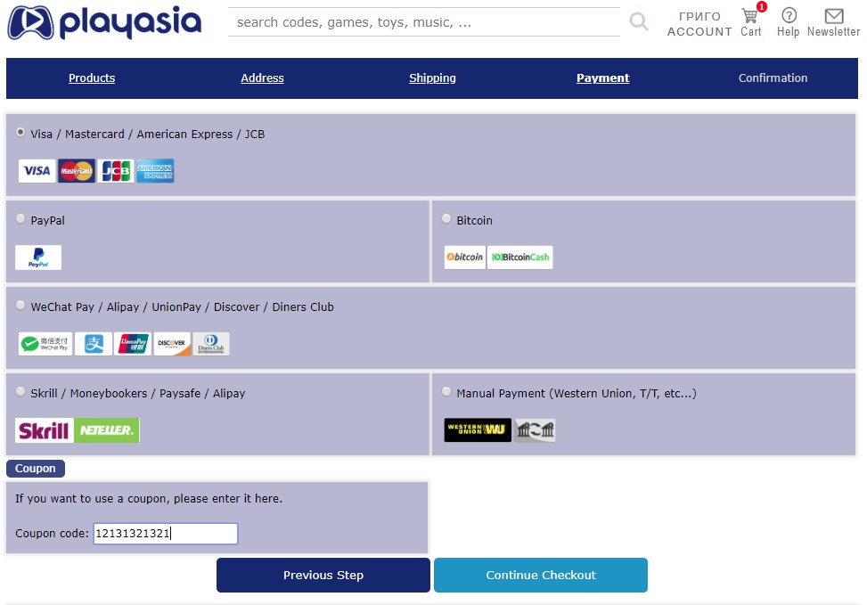Click the Discover card logo
The height and width of the screenshot is (605, 867).
[x=172, y=344]
